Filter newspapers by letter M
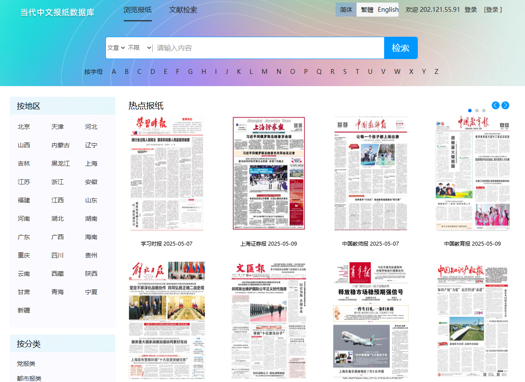525x382 pixels. pyautogui.click(x=265, y=72)
